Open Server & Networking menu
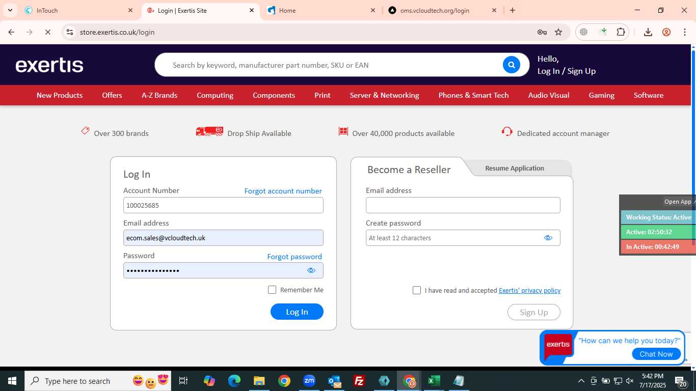This screenshot has height=391, width=696. pyautogui.click(x=385, y=95)
